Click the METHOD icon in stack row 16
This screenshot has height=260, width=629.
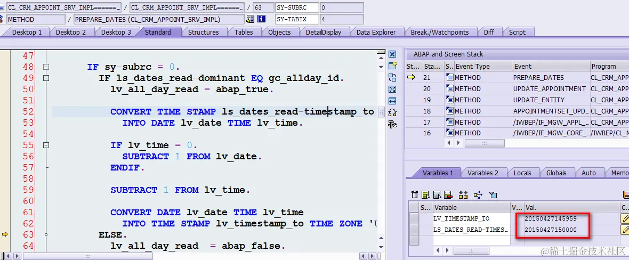pos(449,133)
